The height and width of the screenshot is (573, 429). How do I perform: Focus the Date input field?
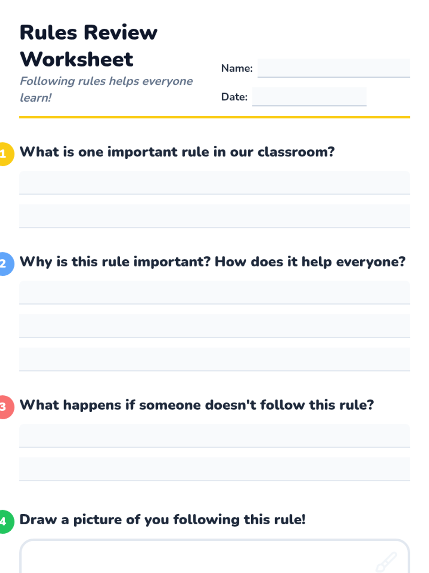[x=309, y=97]
